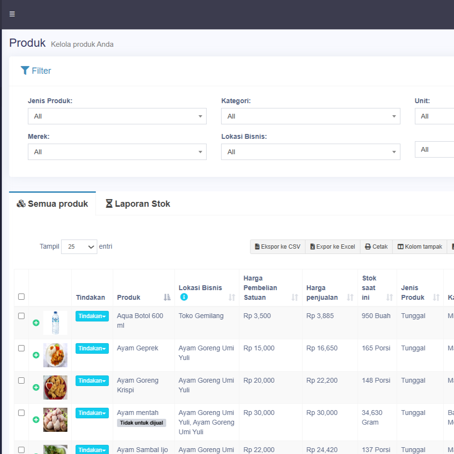Open the hamburger sidebar menu
The width and height of the screenshot is (454, 454).
point(12,14)
